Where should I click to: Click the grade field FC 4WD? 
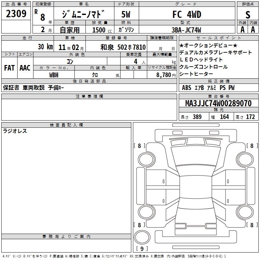point(187,15)
